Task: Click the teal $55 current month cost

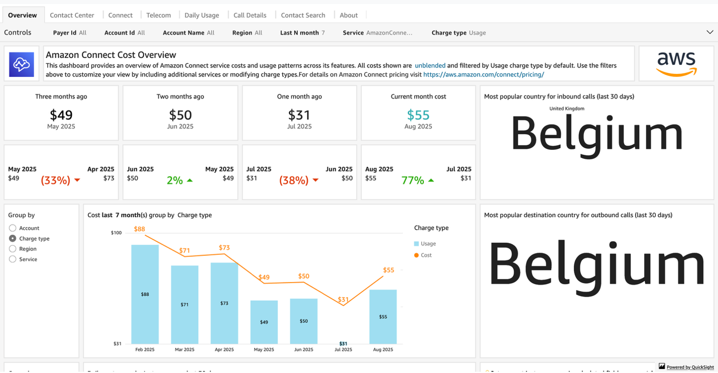Action: (418, 115)
